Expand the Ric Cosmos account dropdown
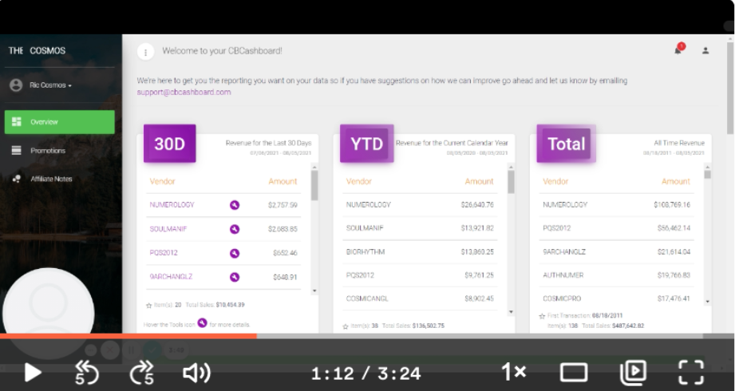 point(51,85)
